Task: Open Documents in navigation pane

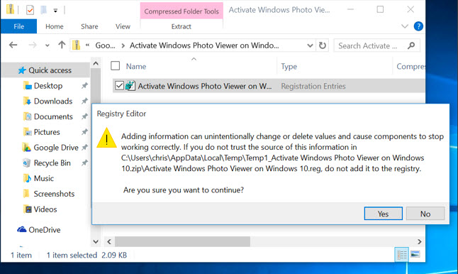Action: [x=53, y=116]
